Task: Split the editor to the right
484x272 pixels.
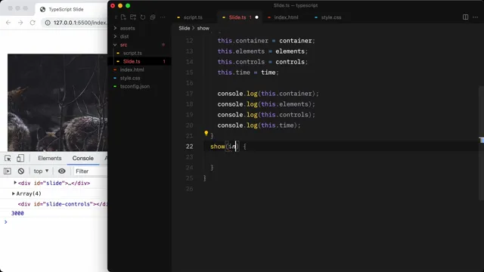Action: tap(466, 17)
